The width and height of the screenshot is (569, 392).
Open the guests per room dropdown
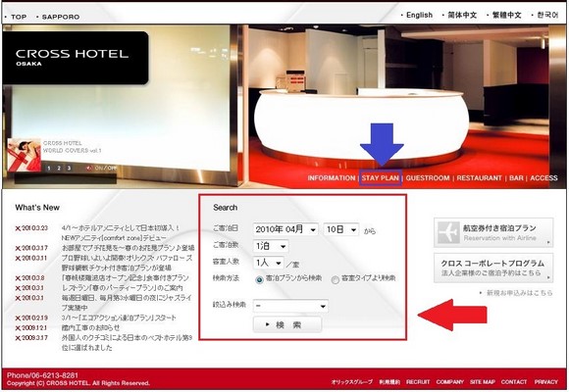(268, 263)
